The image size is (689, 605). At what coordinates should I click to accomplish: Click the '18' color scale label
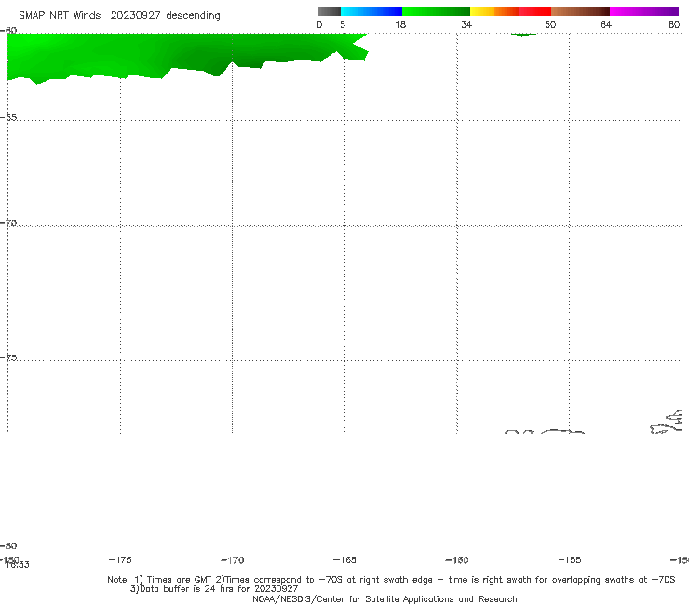[x=400, y=25]
